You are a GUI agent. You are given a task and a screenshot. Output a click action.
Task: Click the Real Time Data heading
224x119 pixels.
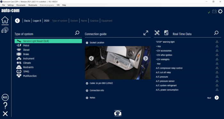pyautogui.click(x=182, y=34)
